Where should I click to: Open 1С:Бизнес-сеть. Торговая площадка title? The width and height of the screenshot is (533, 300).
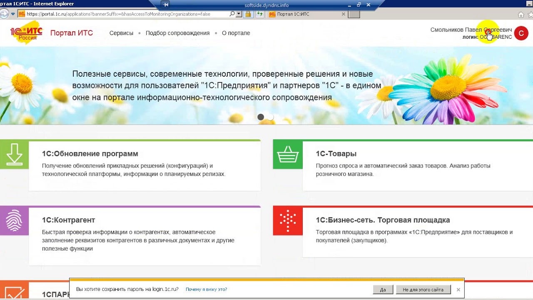tap(383, 220)
